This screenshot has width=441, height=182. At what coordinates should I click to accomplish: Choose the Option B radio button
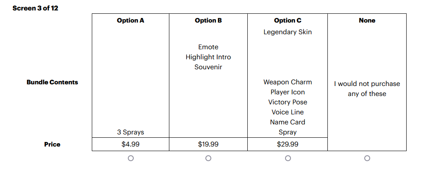(208, 158)
